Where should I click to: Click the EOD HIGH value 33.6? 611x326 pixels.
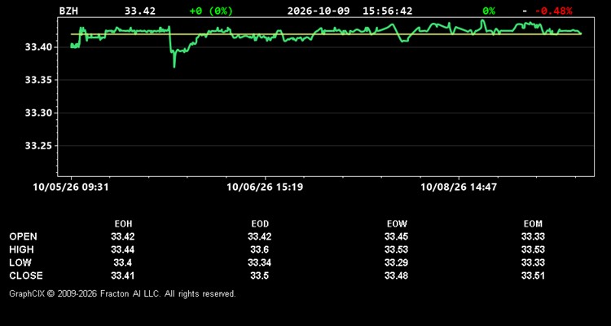[260, 249]
